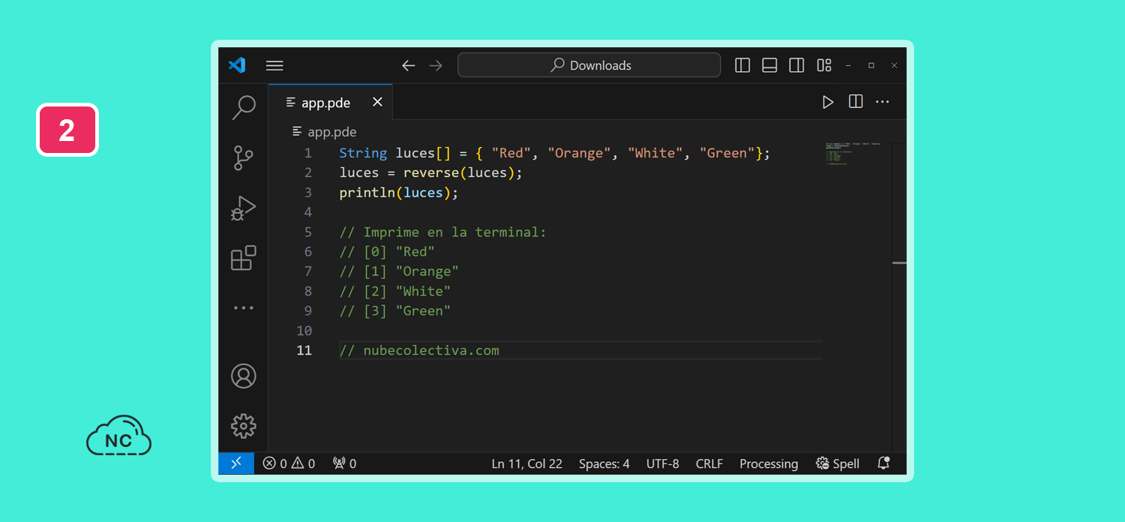Open the Extensions view

click(x=243, y=258)
